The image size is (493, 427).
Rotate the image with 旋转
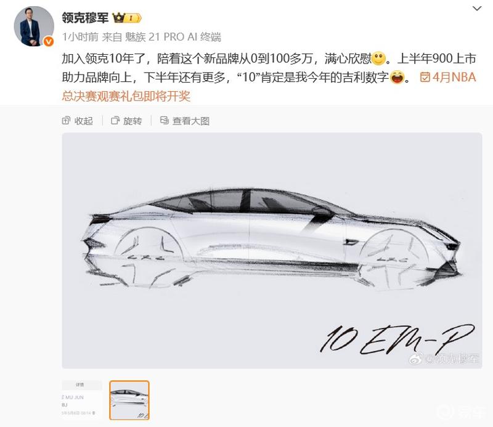click(126, 121)
